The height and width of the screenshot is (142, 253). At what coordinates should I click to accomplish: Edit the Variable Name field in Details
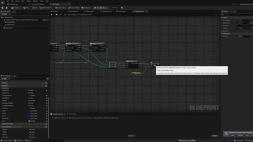point(244,20)
